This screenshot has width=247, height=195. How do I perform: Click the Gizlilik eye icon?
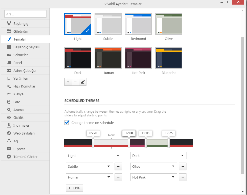[x=9, y=117]
